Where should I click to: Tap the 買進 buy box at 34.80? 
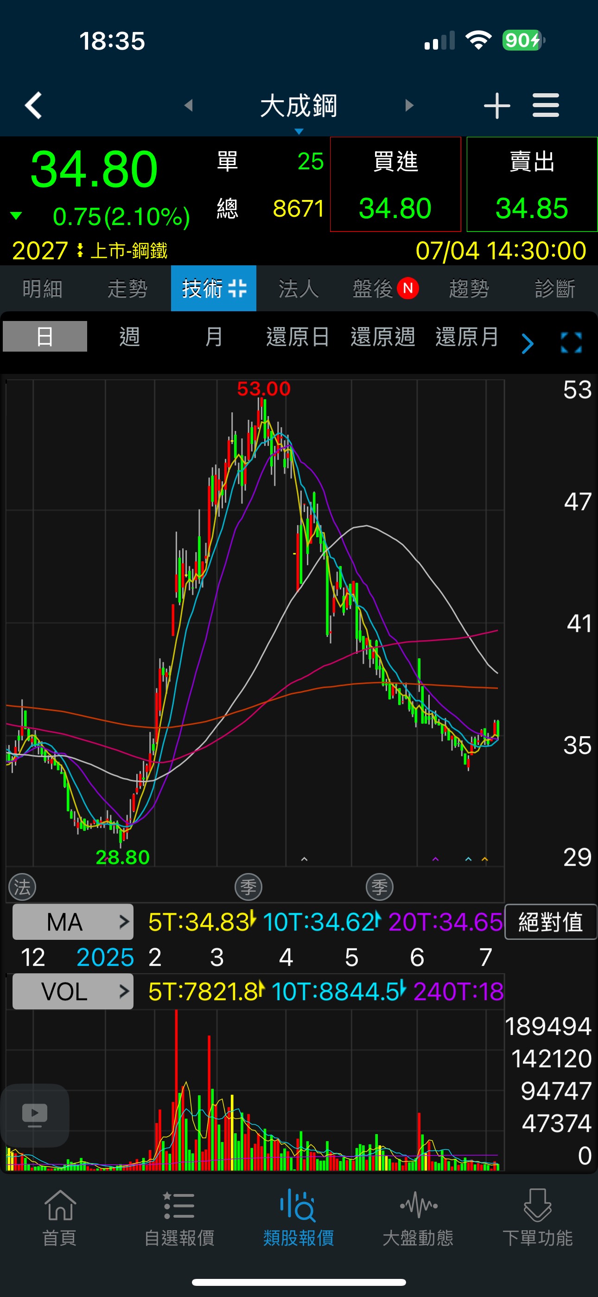pyautogui.click(x=395, y=184)
